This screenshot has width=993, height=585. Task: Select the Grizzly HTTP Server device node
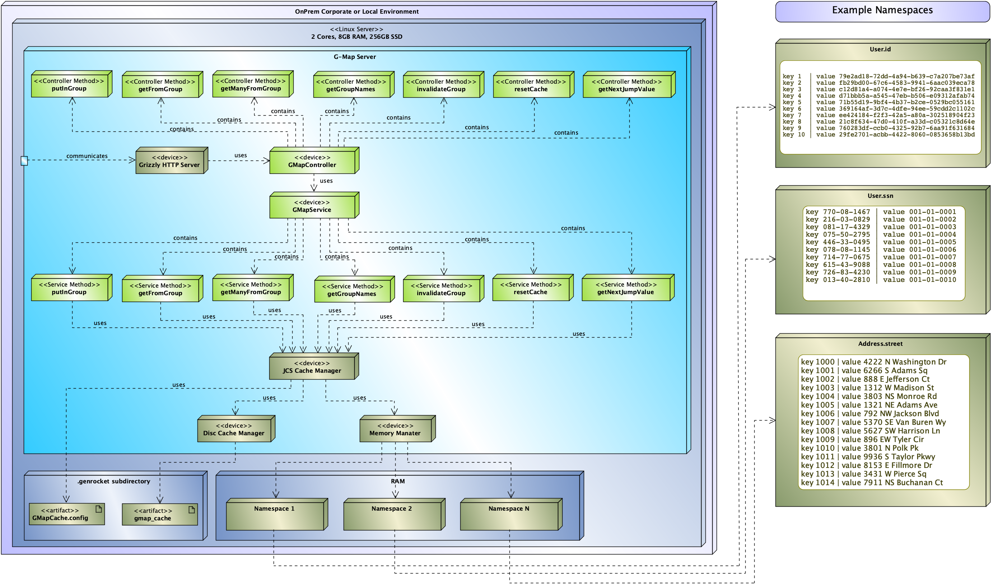coord(170,162)
